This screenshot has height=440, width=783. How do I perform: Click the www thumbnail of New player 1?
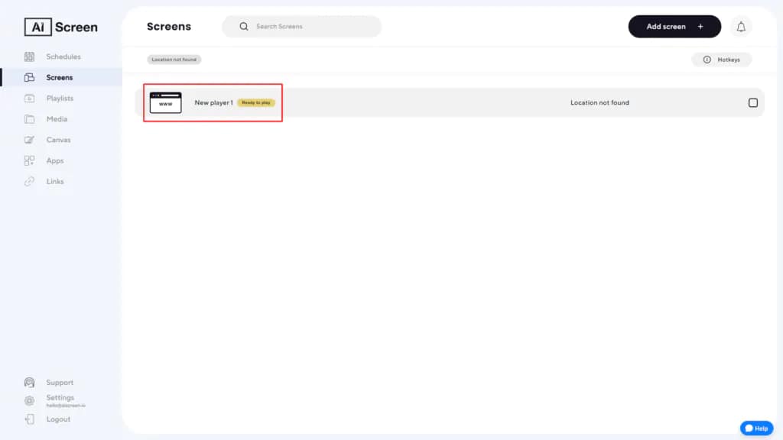tap(165, 102)
